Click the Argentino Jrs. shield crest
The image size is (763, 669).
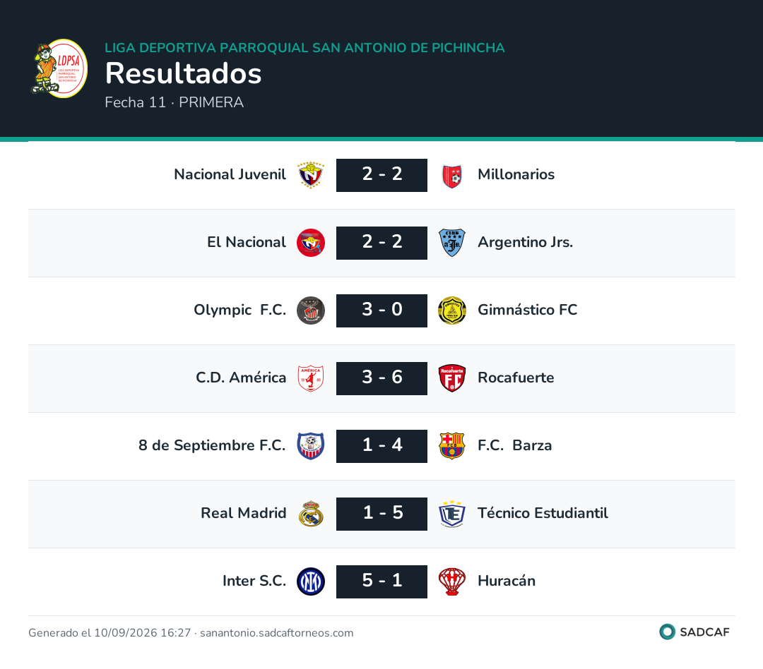[452, 243]
